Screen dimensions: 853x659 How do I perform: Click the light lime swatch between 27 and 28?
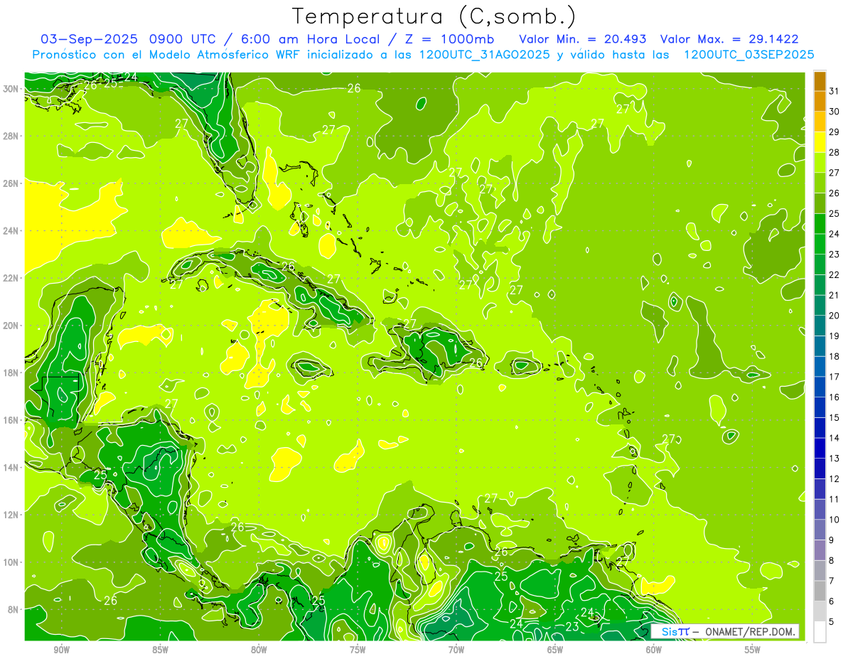(x=820, y=163)
